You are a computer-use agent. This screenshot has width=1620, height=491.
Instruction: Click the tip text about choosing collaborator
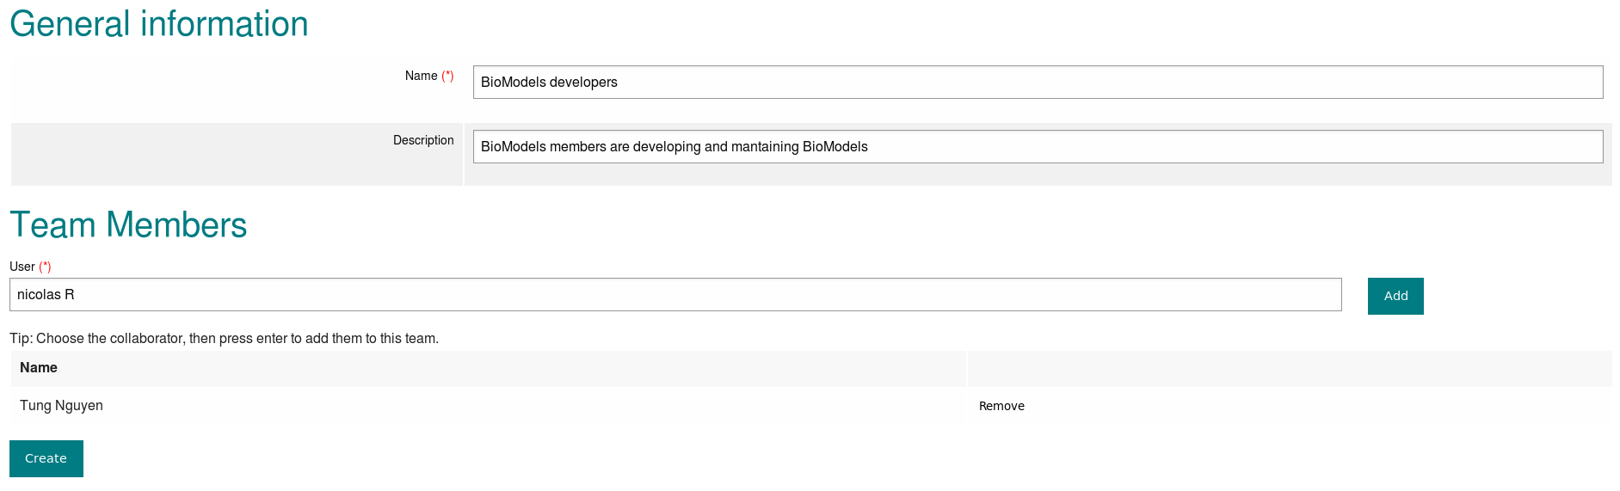pos(224,339)
